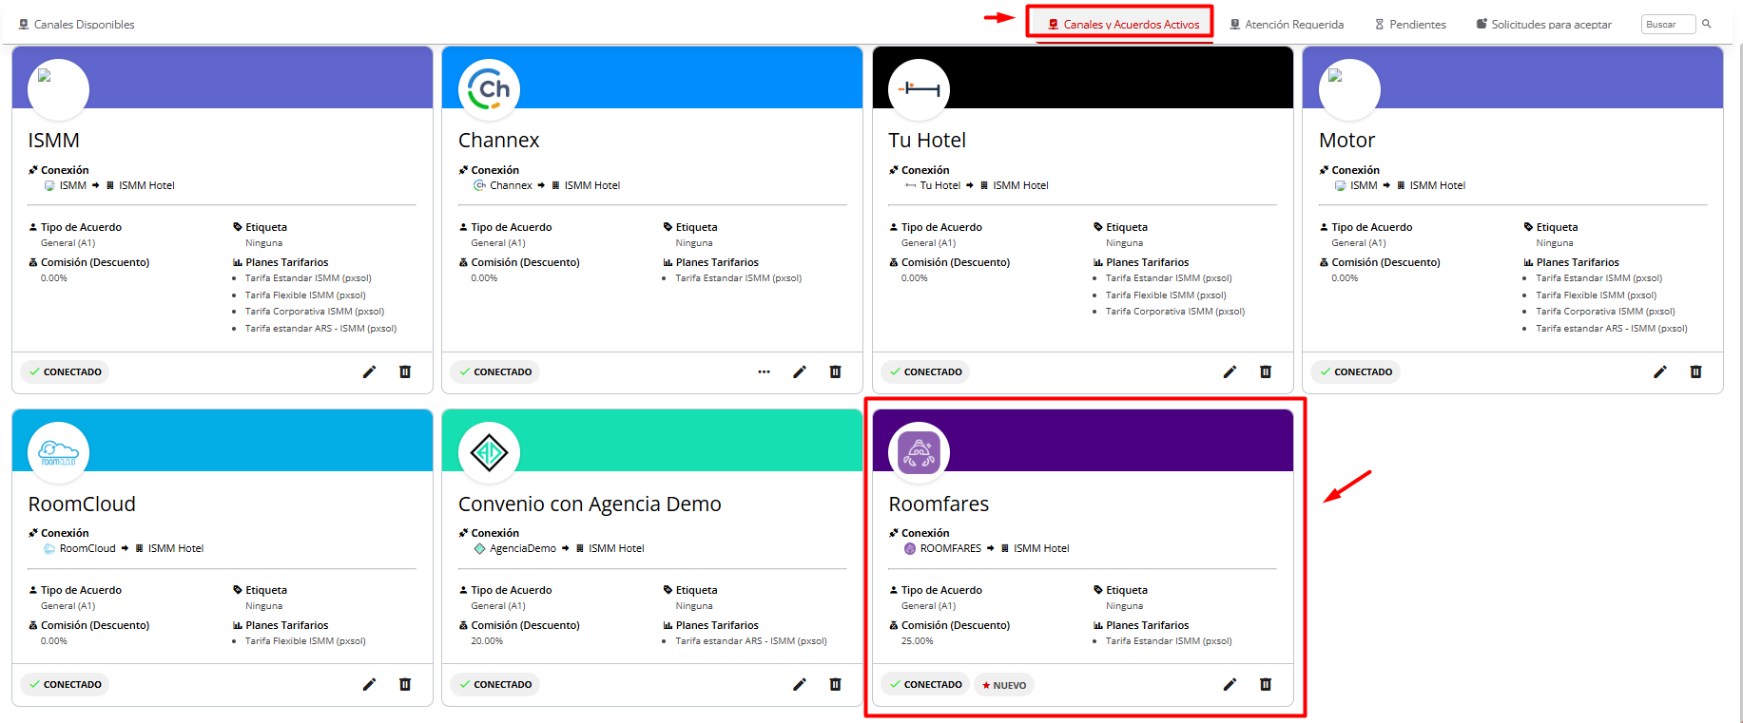
Task: Click the CONECTADO status on Motor card
Action: tap(1355, 371)
